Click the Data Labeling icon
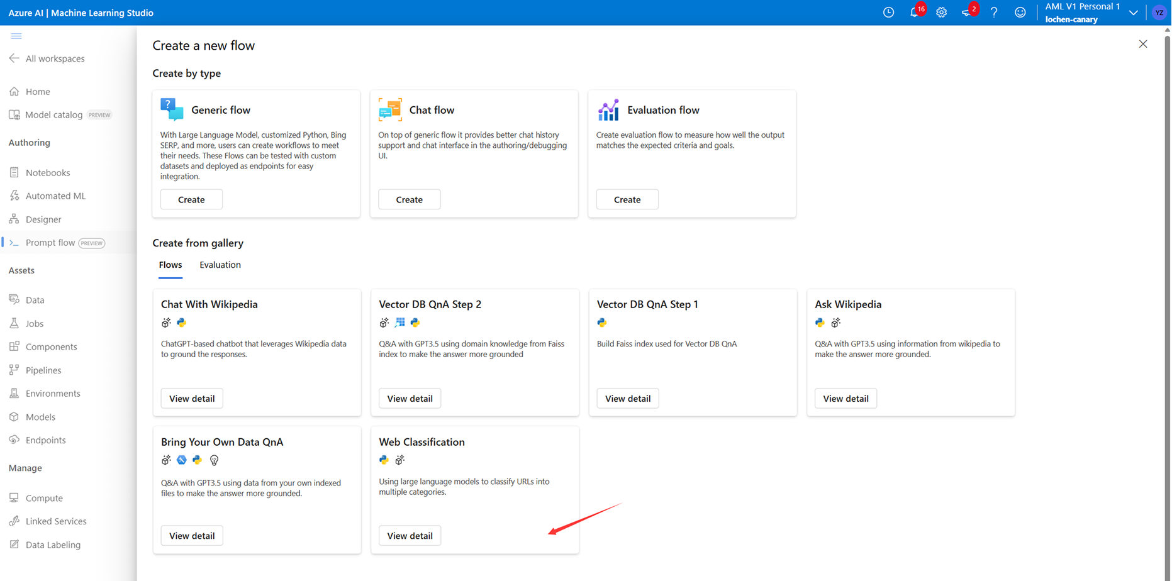1172x581 pixels. [x=14, y=545]
